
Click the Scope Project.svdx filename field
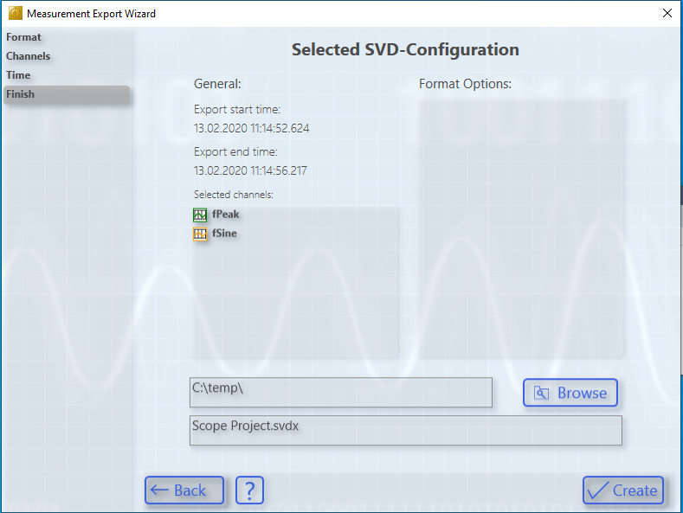[x=406, y=430]
